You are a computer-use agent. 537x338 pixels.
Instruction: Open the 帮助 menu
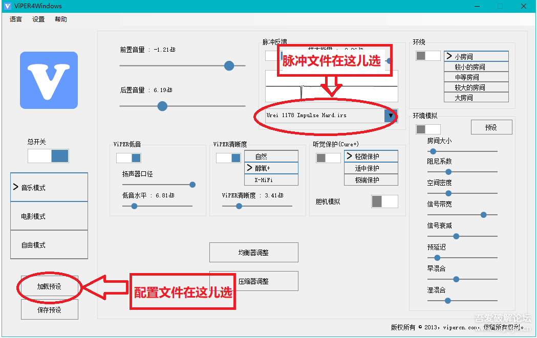pos(61,19)
